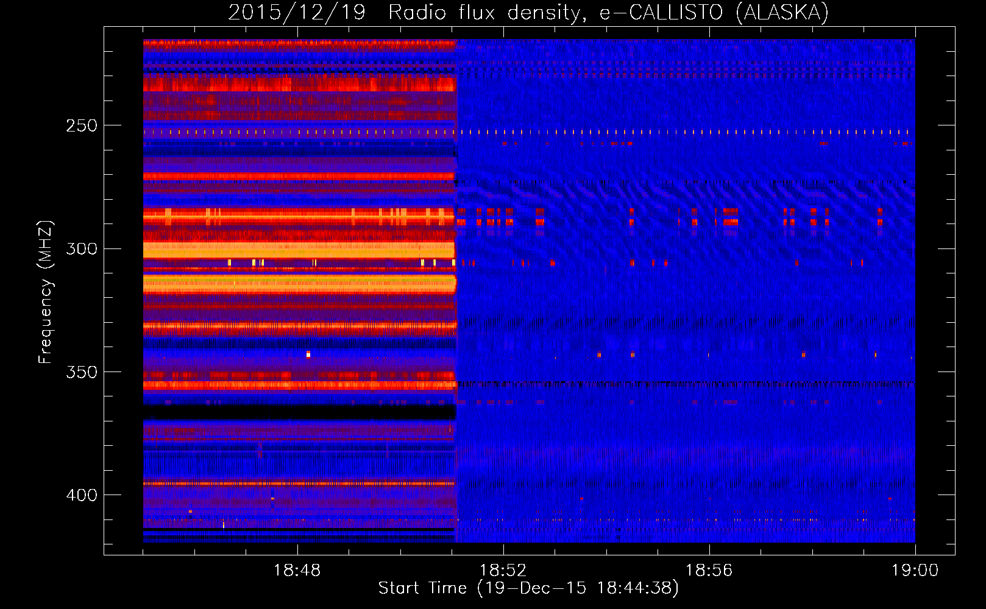Click the 18:56 time tick label

point(709,570)
